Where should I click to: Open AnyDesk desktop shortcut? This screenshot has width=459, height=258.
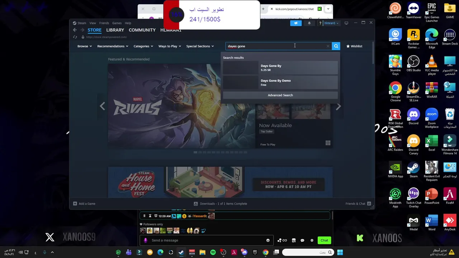(x=450, y=223)
